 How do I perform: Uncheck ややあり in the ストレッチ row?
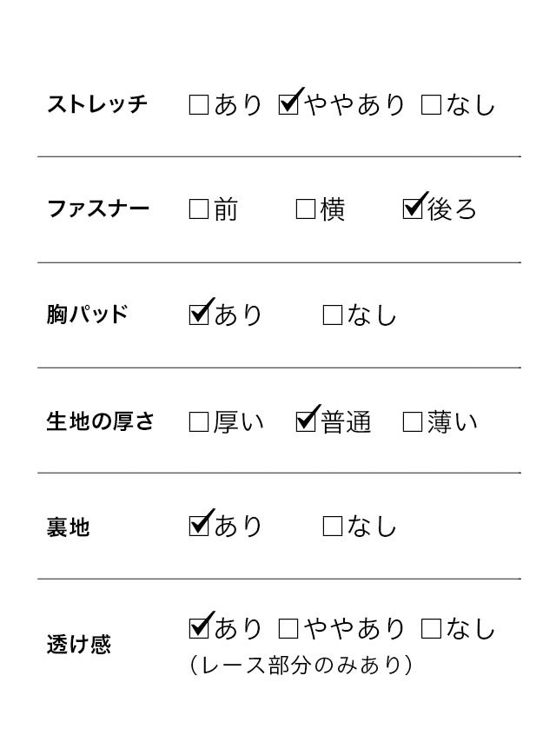coord(289,106)
